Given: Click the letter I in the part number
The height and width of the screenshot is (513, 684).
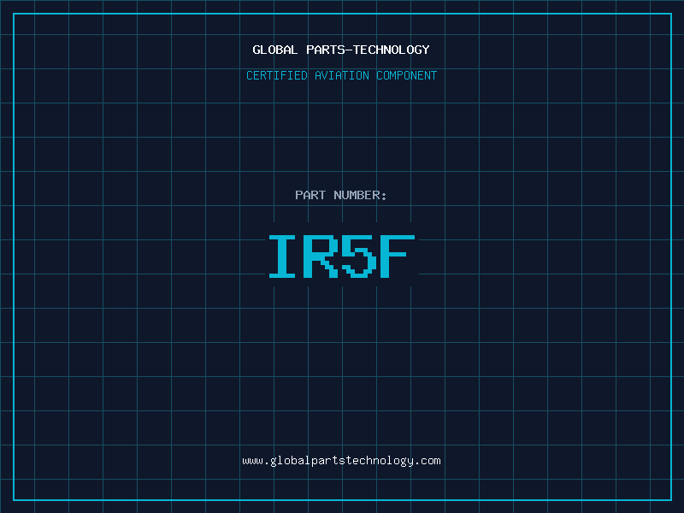Looking at the screenshot, I should [x=282, y=256].
